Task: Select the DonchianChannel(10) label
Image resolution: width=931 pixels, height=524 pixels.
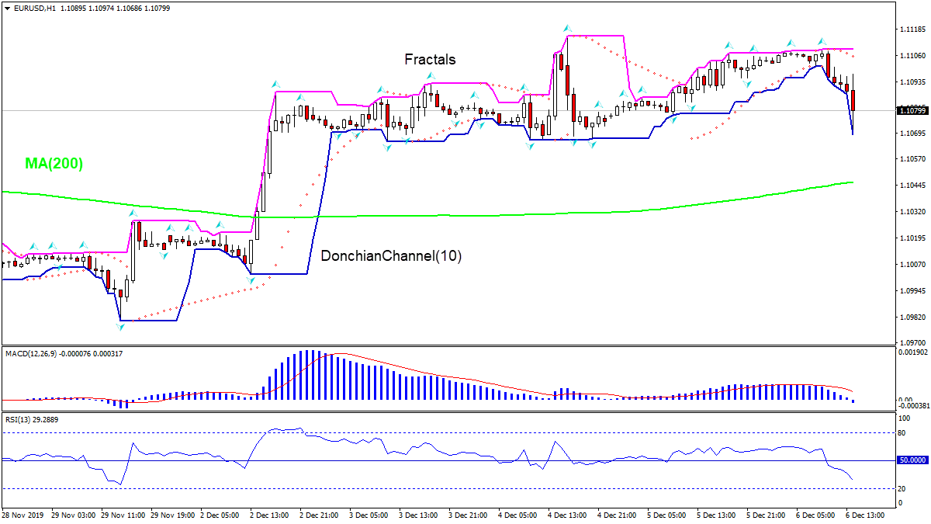Action: point(391,255)
